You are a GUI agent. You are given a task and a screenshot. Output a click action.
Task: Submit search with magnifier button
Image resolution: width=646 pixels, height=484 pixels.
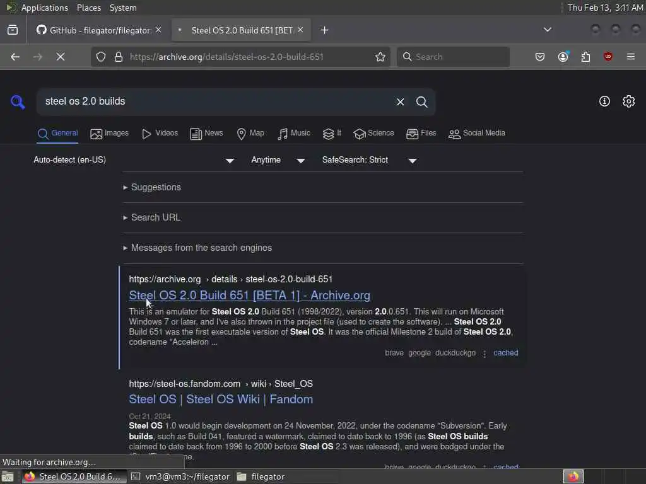422,101
